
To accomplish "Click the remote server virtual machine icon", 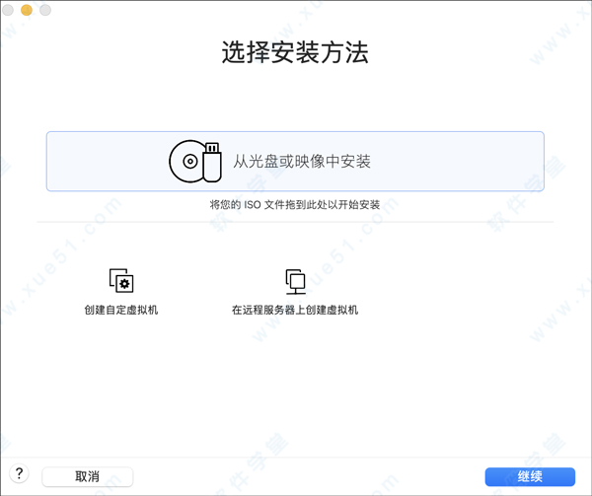I will pyautogui.click(x=295, y=281).
